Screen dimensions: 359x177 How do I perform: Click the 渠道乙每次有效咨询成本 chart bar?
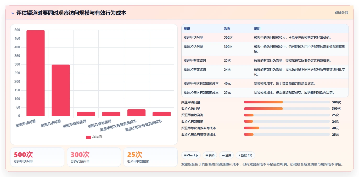tap(162, 114)
